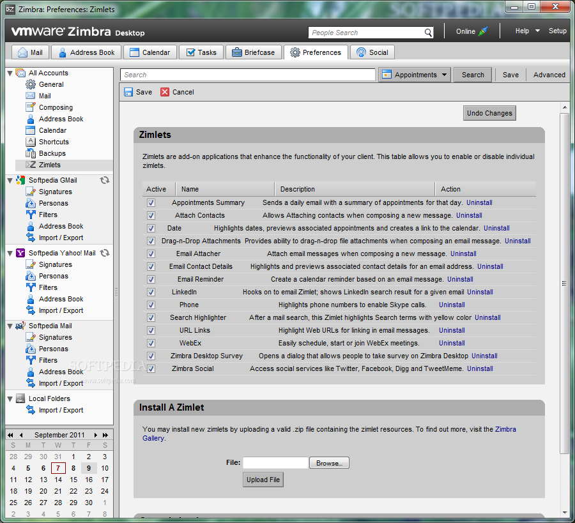This screenshot has width=575, height=523.
Task: Open the Zimbra Gallery link
Action: 505,429
